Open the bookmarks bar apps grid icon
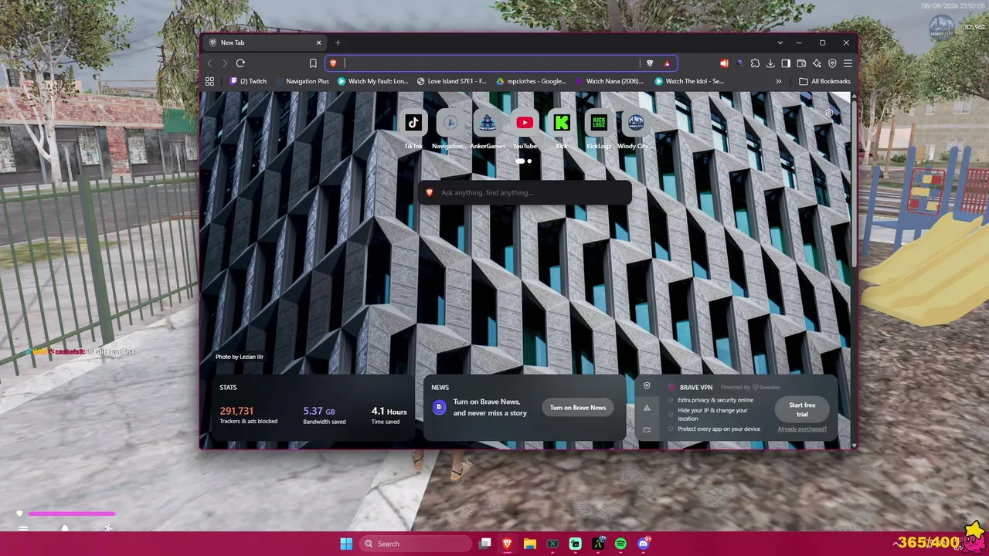Image resolution: width=989 pixels, height=556 pixels. pyautogui.click(x=209, y=81)
